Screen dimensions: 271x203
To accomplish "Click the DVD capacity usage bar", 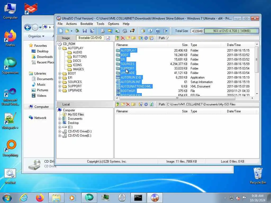I will [x=232, y=31].
